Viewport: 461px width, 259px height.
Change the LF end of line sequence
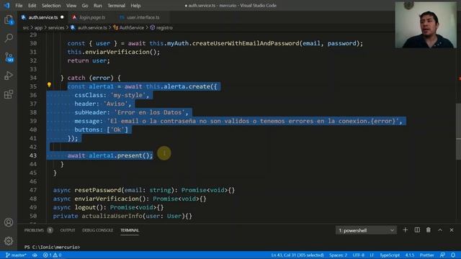click(x=372, y=255)
